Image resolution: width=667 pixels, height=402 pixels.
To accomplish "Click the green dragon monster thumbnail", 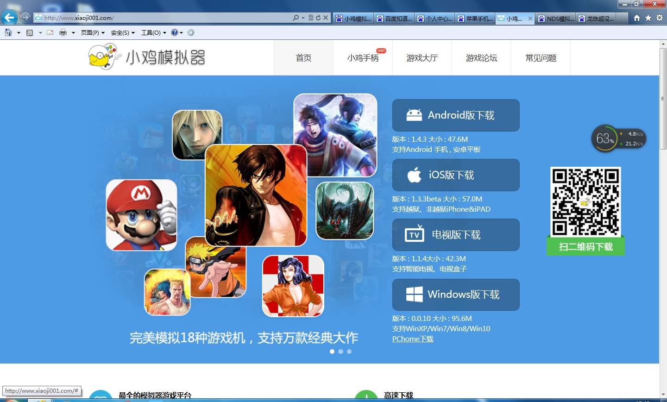I will point(345,211).
